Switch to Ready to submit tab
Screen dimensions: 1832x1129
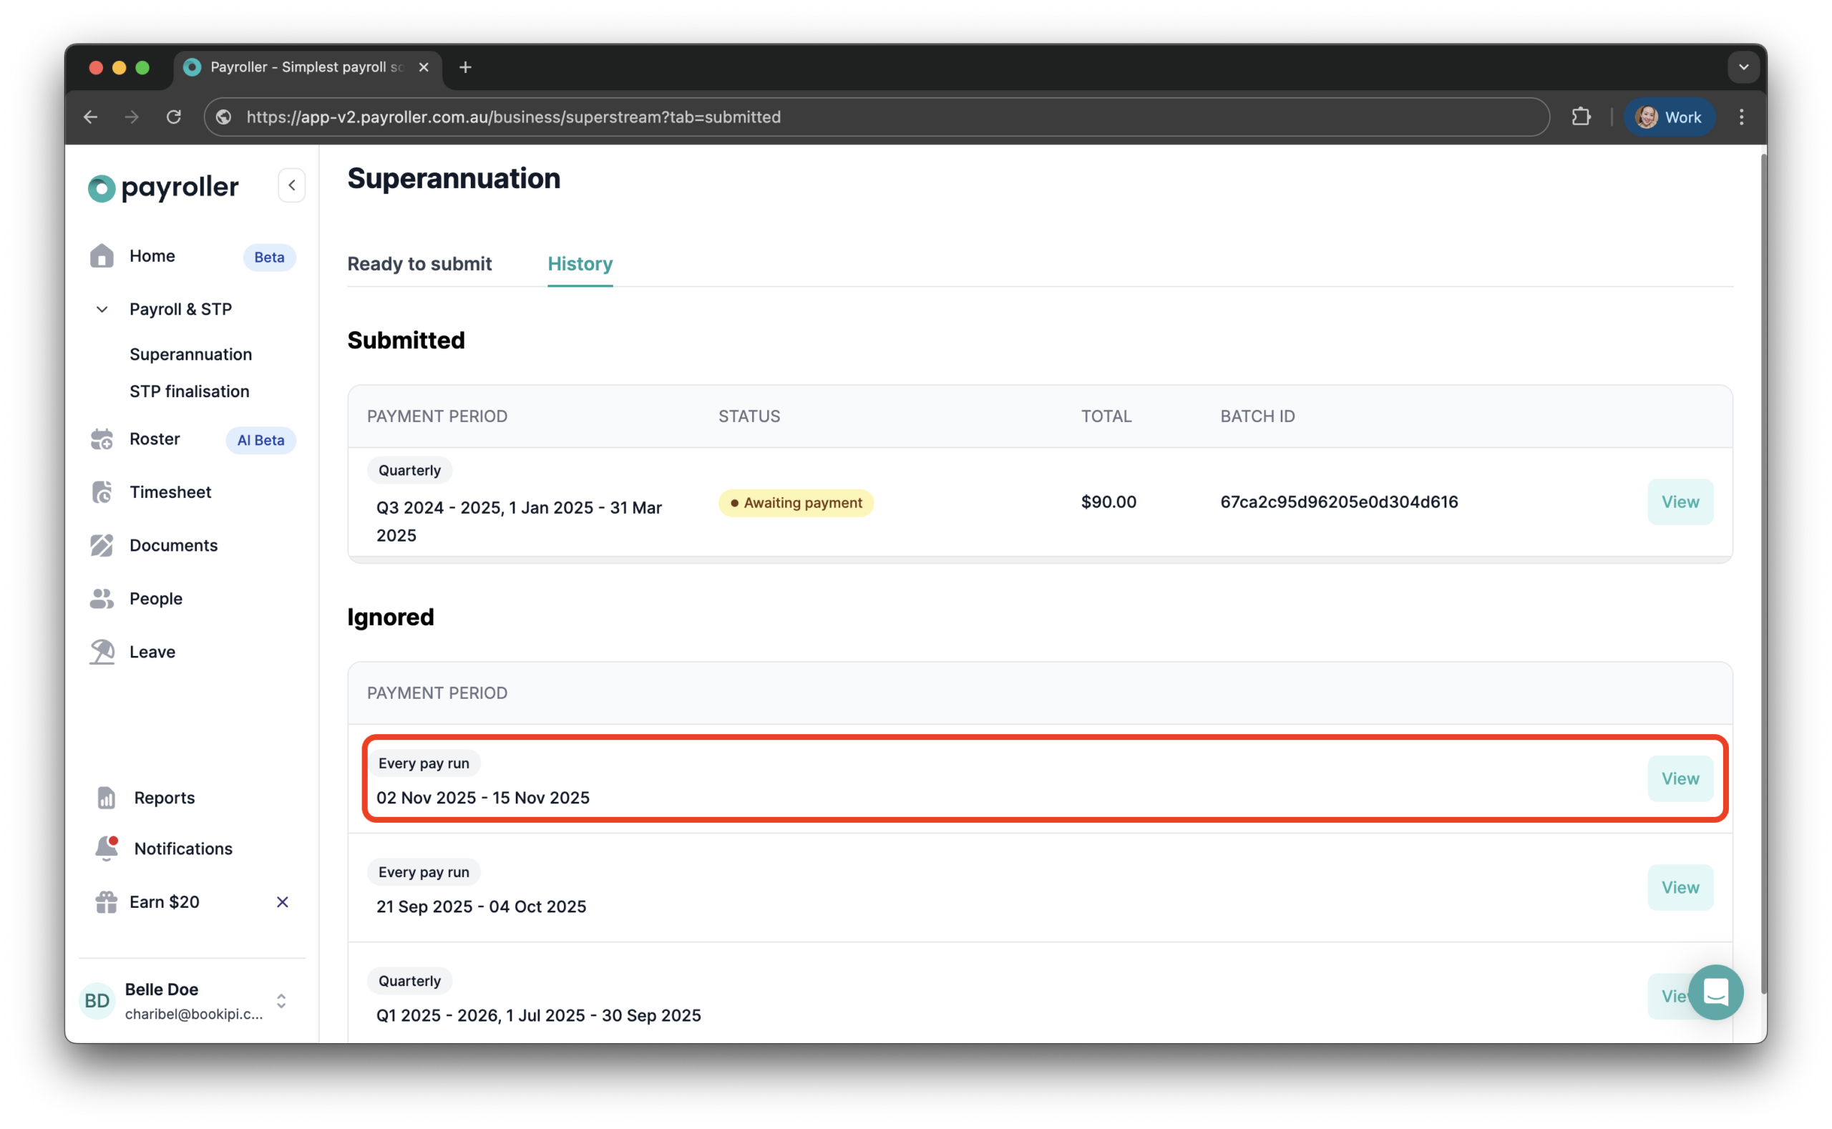pos(419,263)
